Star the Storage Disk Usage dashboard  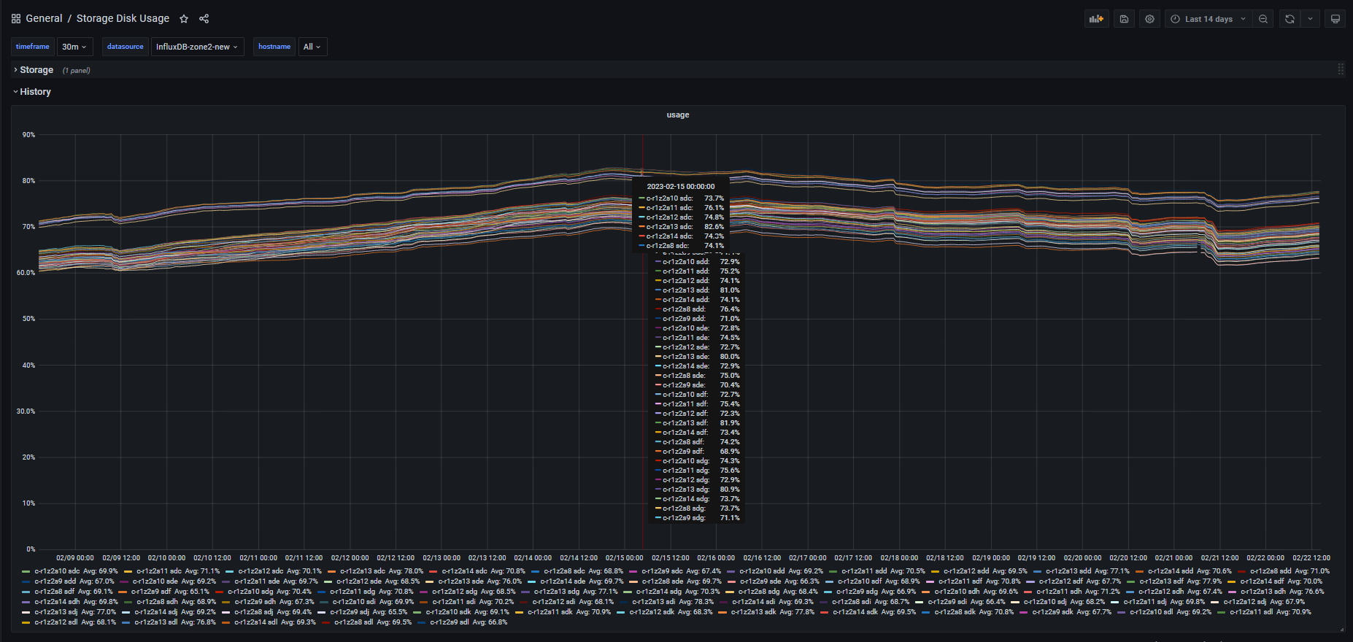coord(184,19)
